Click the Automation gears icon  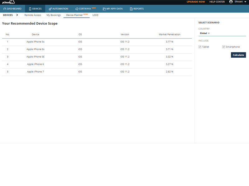[50, 9]
